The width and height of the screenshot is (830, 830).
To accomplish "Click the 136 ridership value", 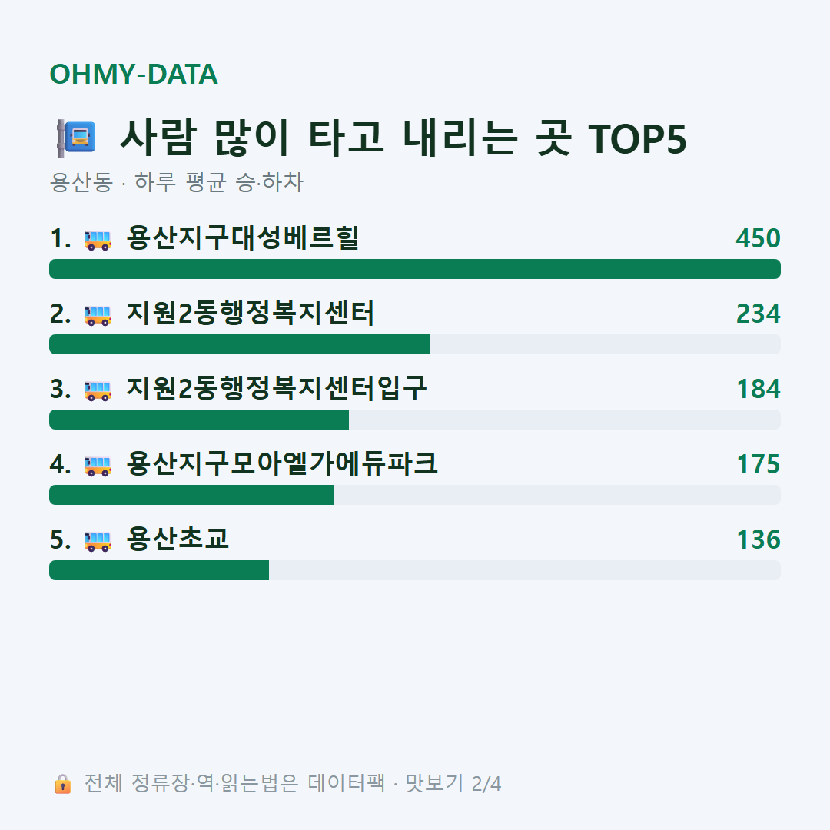I will click(759, 539).
